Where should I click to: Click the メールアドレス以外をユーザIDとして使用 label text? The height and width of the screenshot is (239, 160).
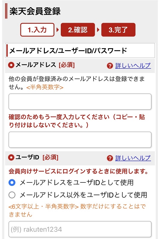83,195
